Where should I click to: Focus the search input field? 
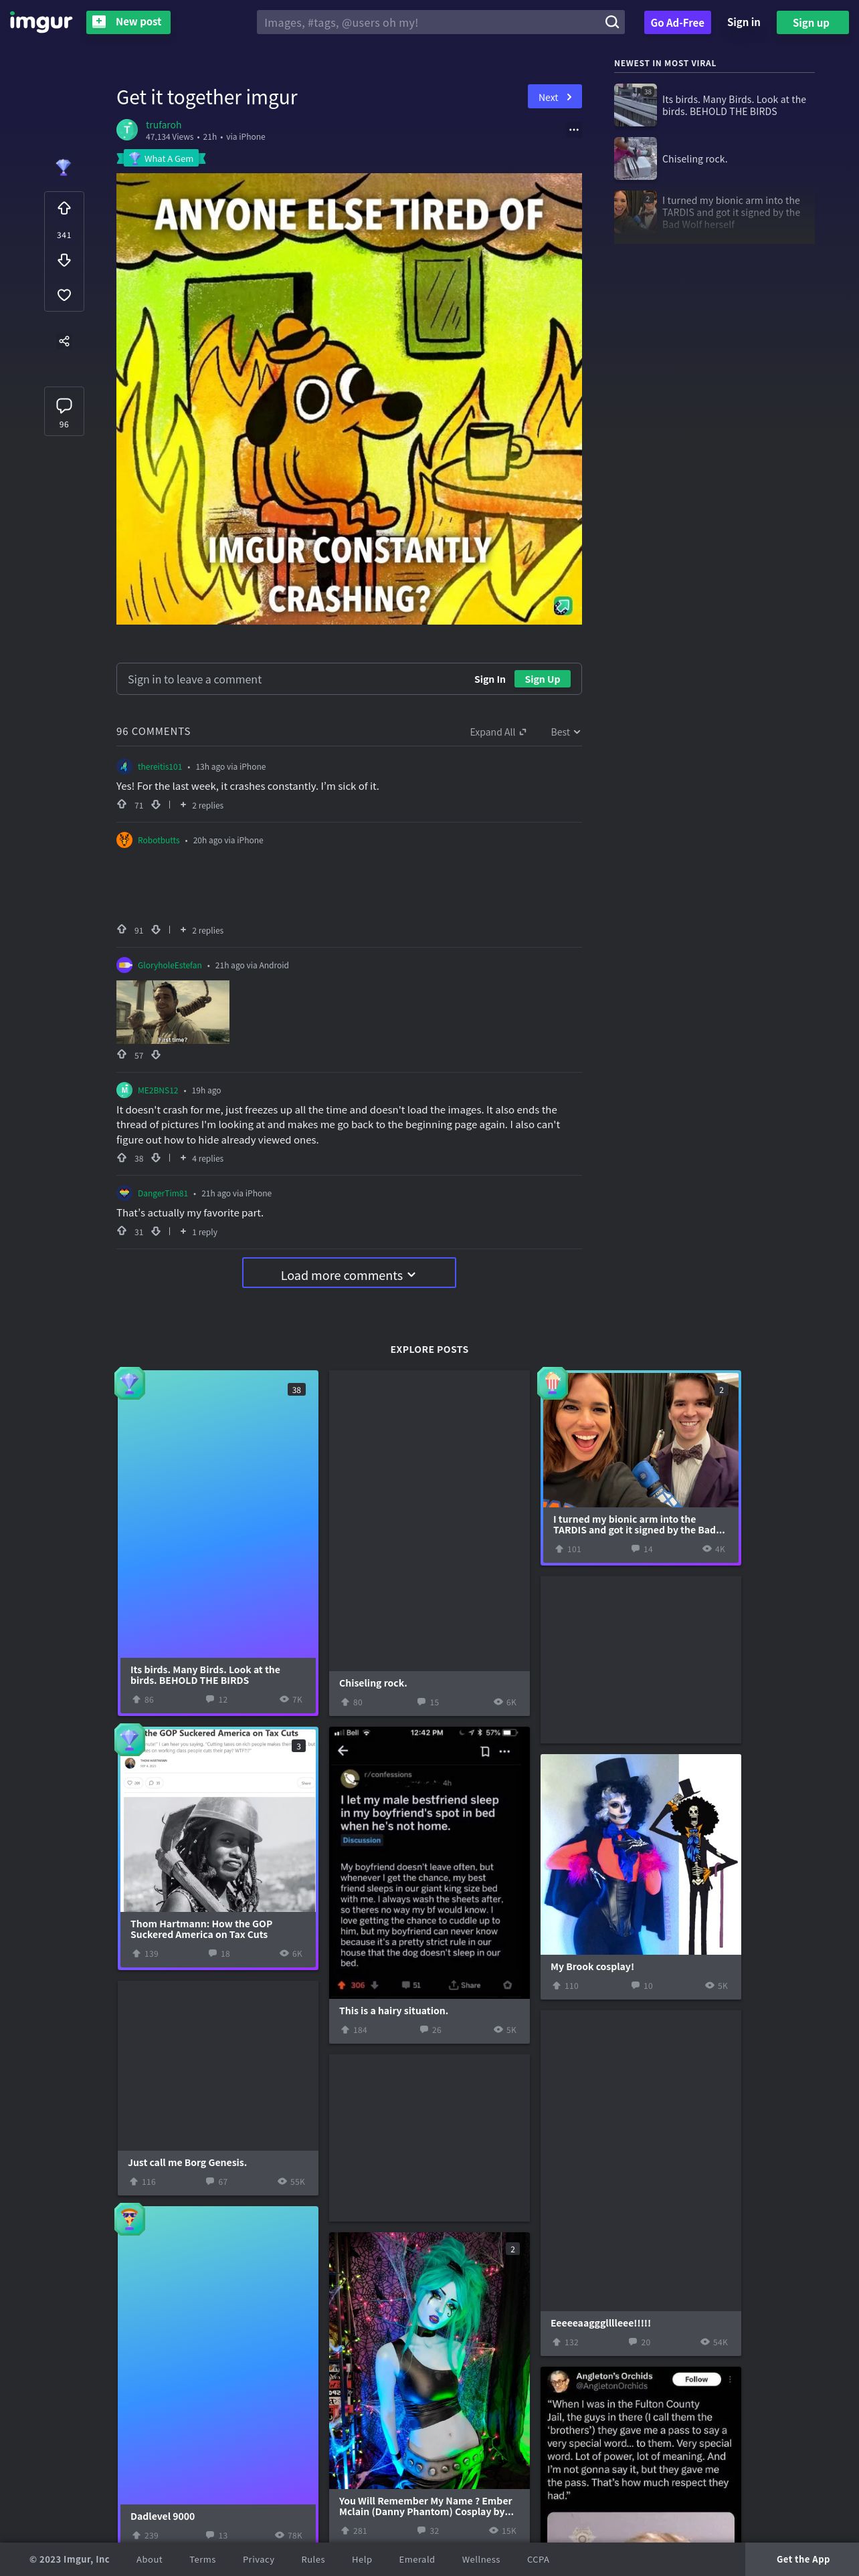click(430, 22)
